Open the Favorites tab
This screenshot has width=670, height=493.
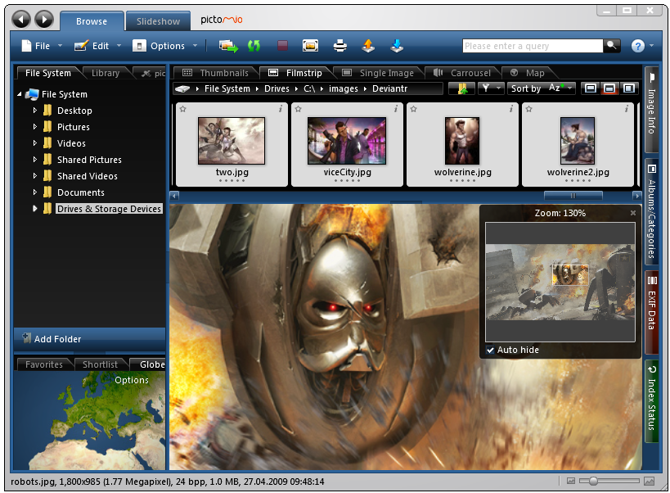pyautogui.click(x=43, y=364)
